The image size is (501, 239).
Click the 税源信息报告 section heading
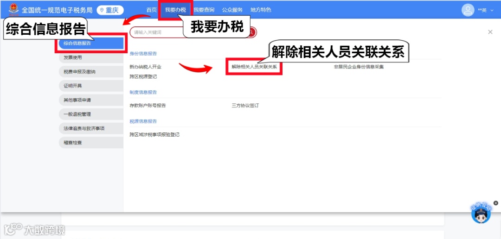point(143,121)
